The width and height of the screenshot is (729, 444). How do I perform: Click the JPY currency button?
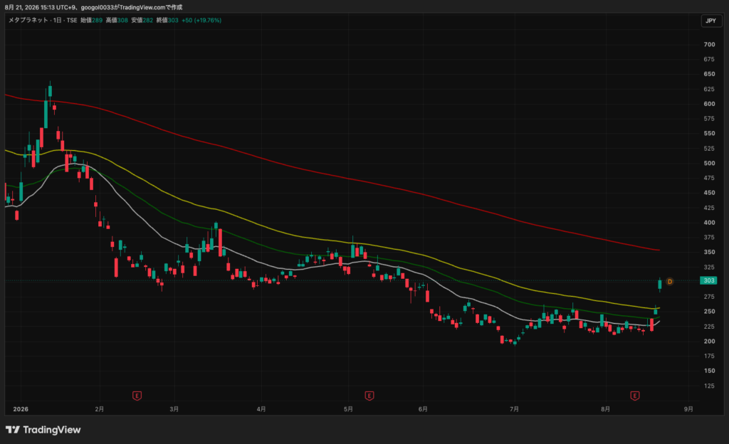[x=711, y=21]
